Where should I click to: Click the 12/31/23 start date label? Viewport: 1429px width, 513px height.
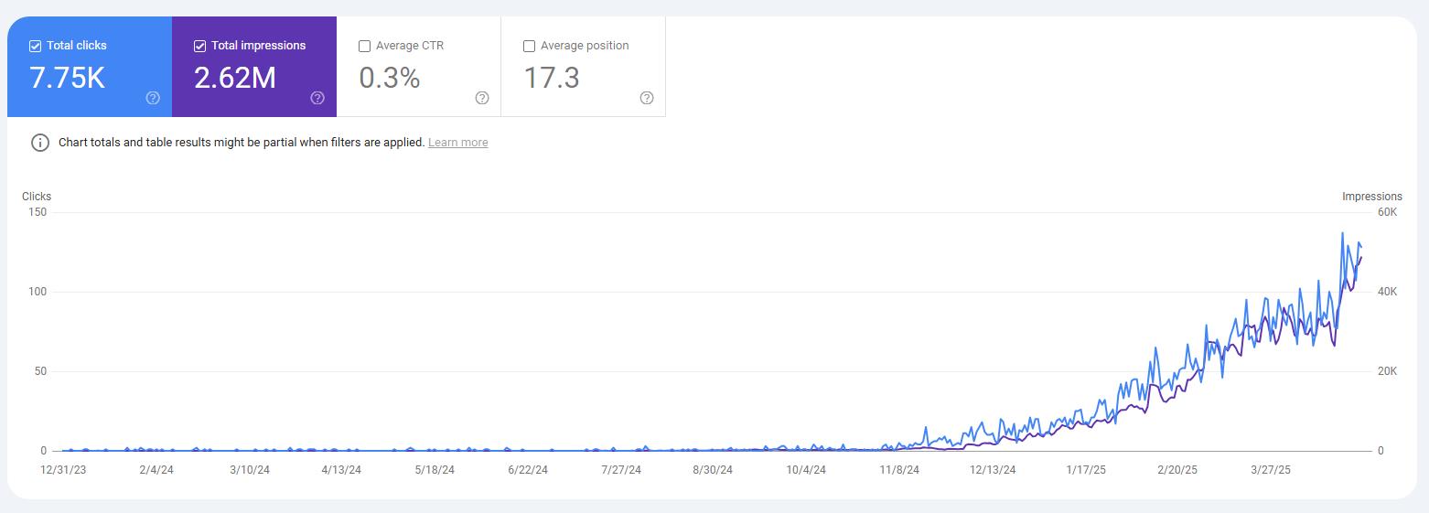63,470
